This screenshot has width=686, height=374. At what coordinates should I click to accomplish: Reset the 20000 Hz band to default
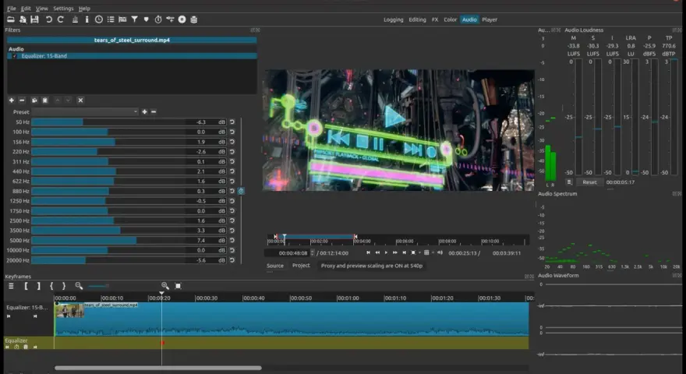(x=232, y=259)
